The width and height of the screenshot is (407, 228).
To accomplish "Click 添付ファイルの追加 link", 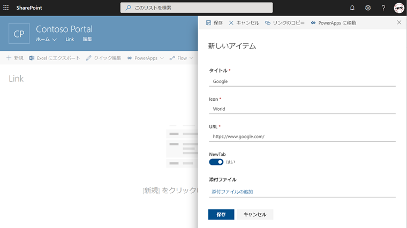I will tap(232, 192).
